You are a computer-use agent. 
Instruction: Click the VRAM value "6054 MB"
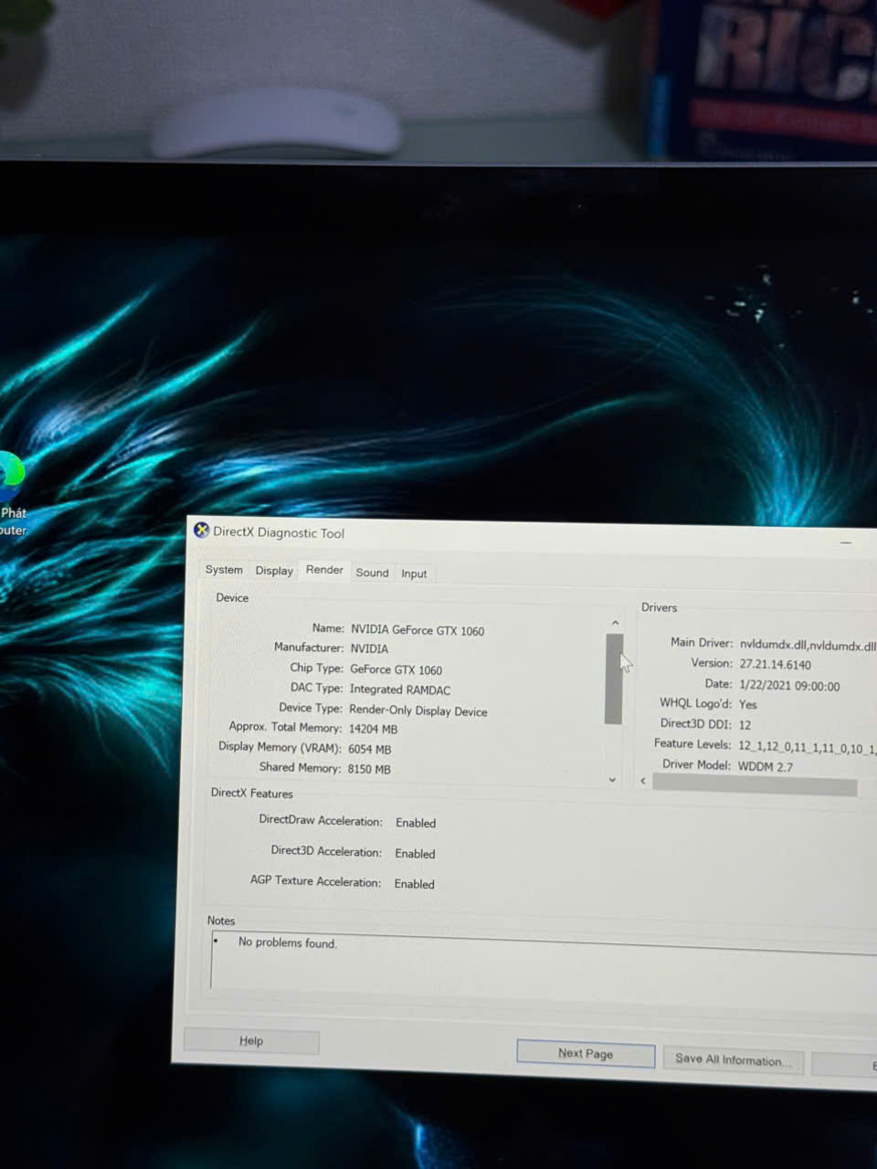(x=370, y=749)
